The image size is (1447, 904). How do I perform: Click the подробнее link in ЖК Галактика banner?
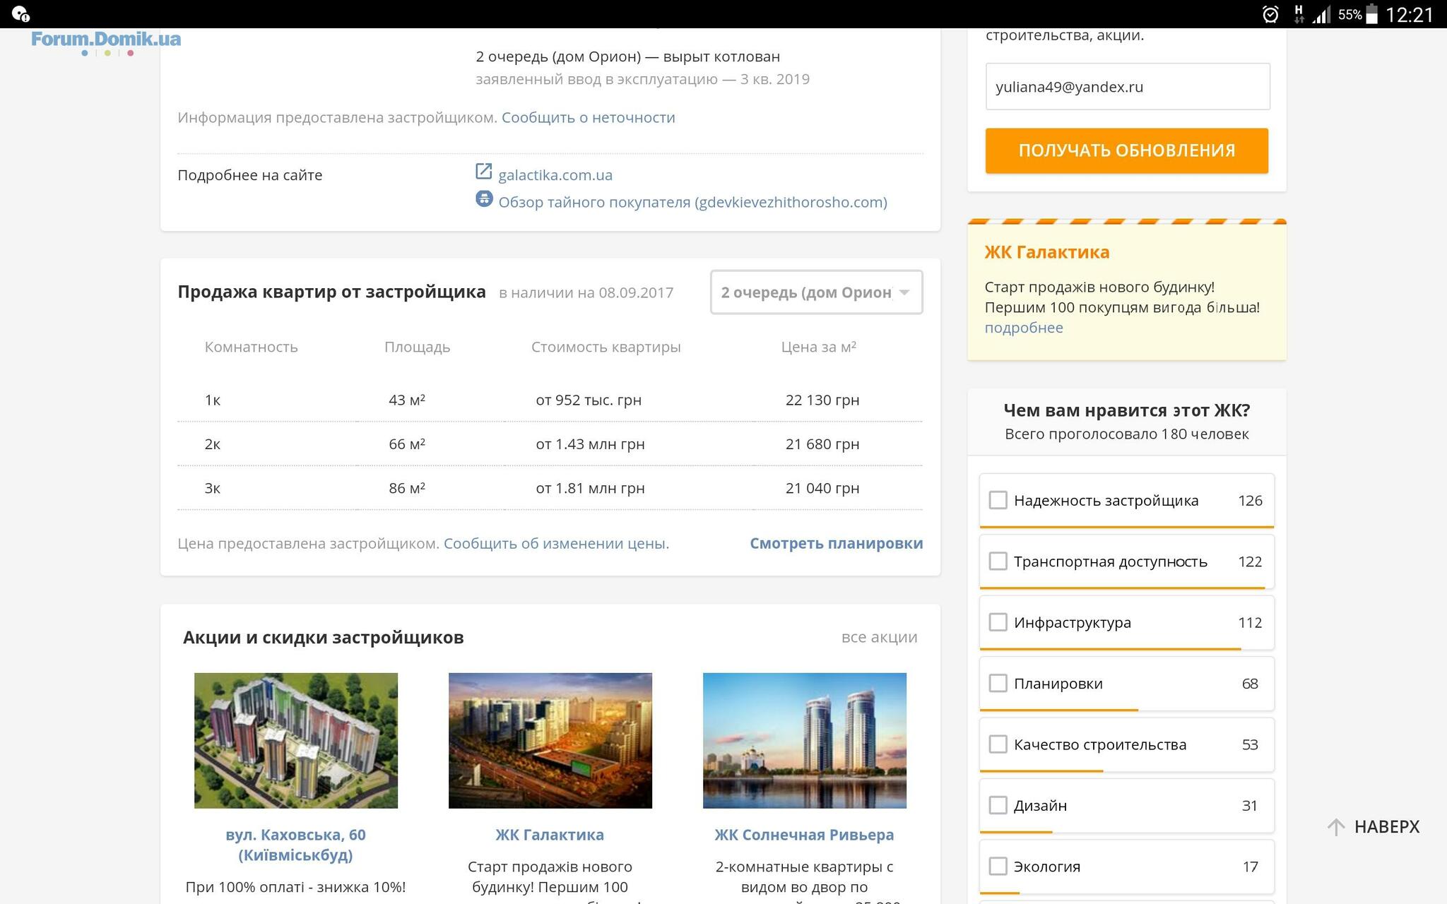(1024, 328)
